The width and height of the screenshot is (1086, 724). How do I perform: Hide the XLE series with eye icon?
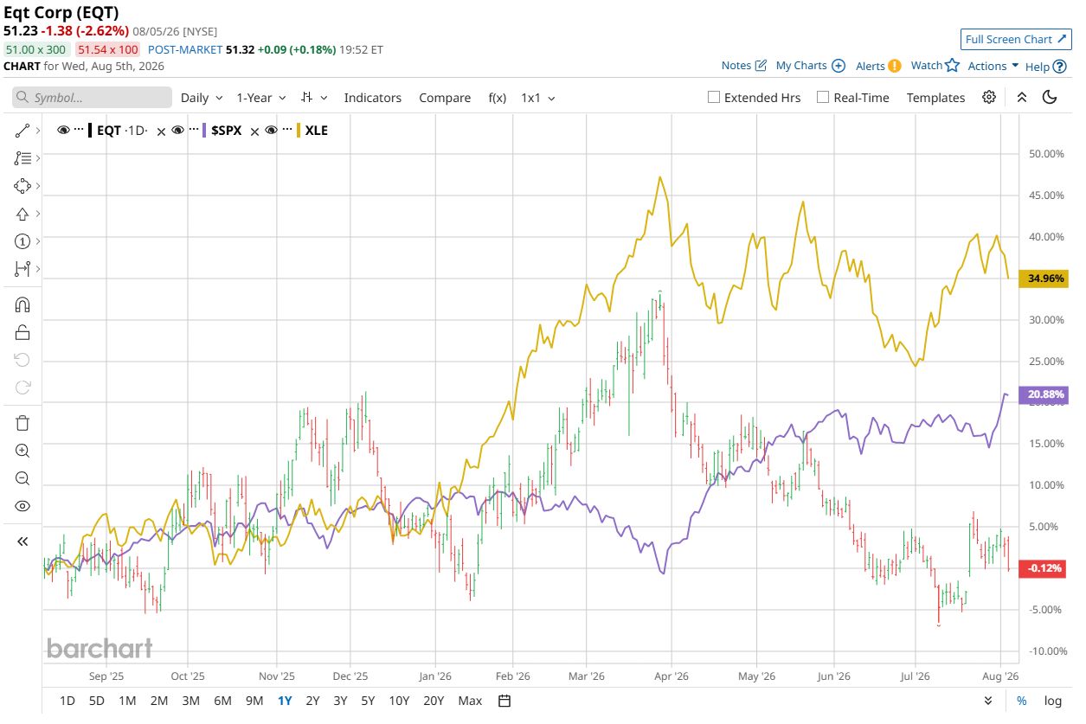271,130
